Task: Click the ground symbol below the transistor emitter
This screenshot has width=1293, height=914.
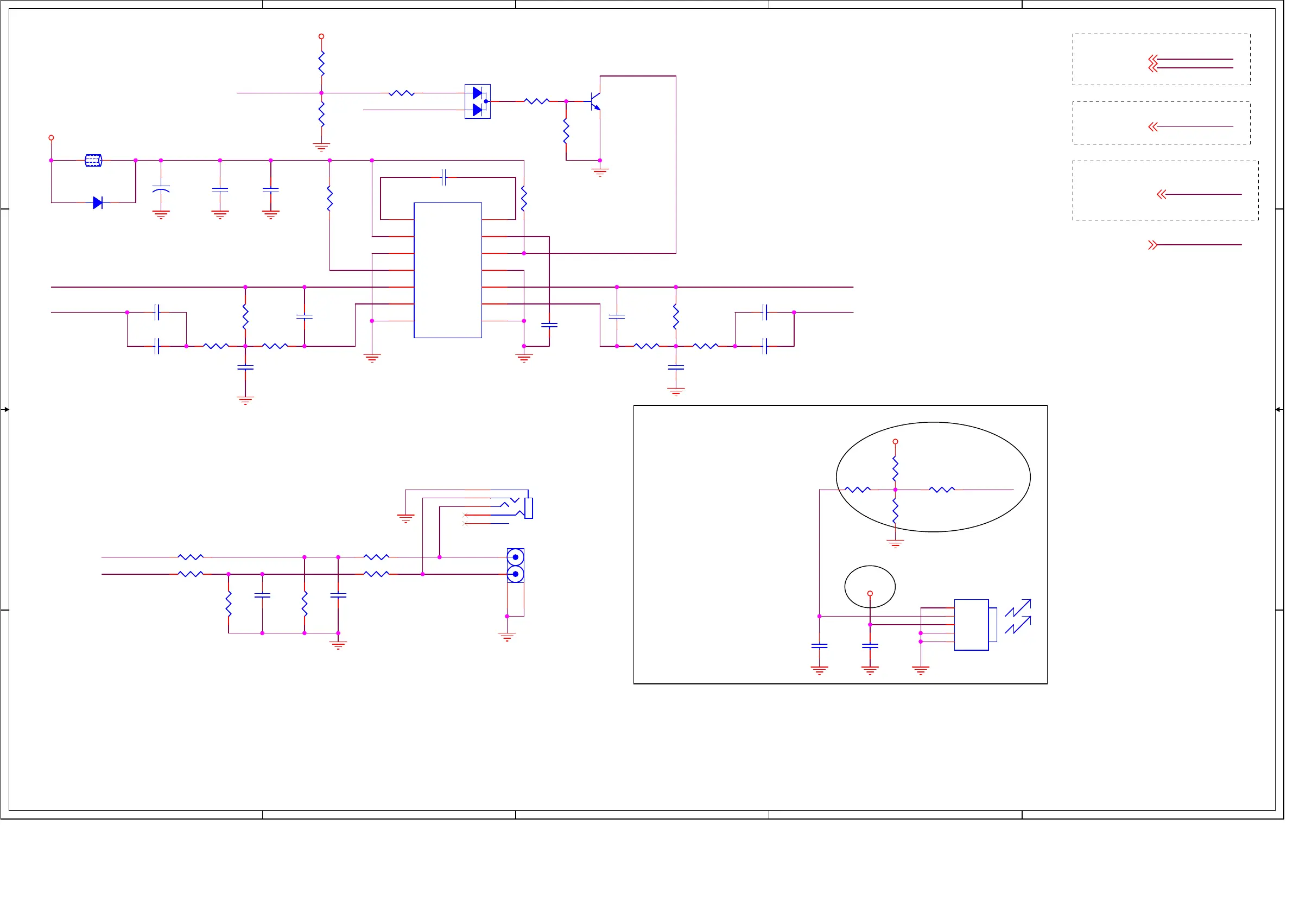Action: [x=600, y=173]
